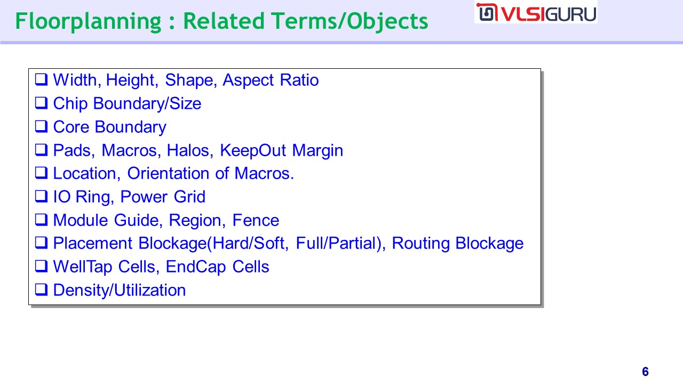Screen dimensions: 683x384
Task: Mark the Pads, Macros, Halos checkbox
Action: pos(41,150)
